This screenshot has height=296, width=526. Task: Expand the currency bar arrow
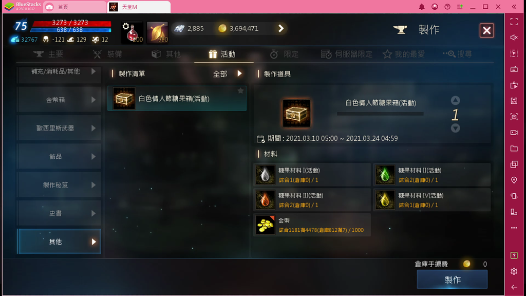281,29
